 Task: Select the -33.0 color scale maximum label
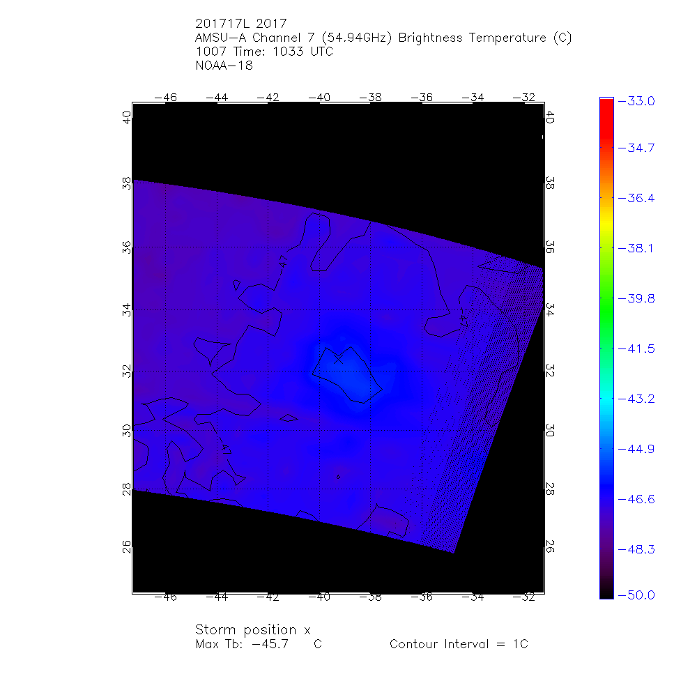coord(636,101)
